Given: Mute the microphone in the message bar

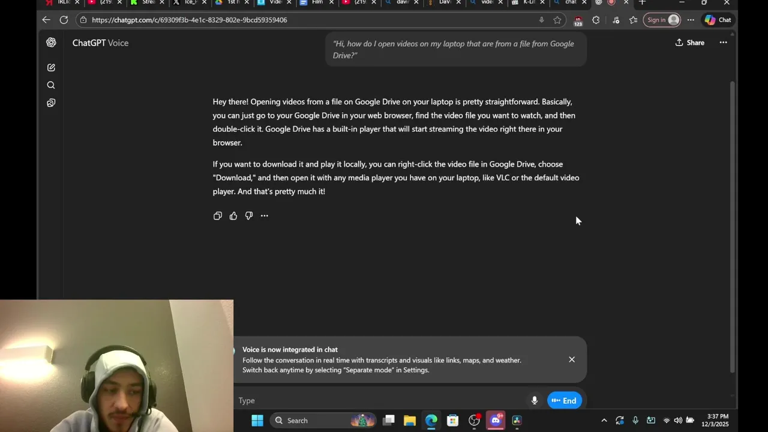Looking at the screenshot, I should (x=535, y=400).
